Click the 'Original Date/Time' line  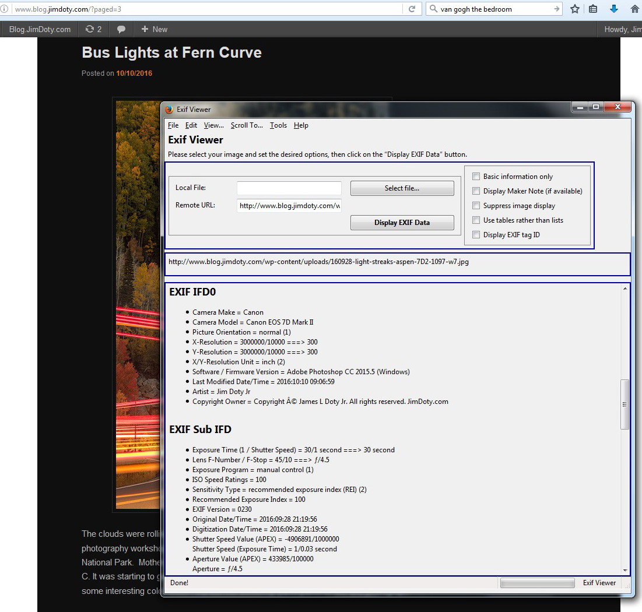(255, 519)
